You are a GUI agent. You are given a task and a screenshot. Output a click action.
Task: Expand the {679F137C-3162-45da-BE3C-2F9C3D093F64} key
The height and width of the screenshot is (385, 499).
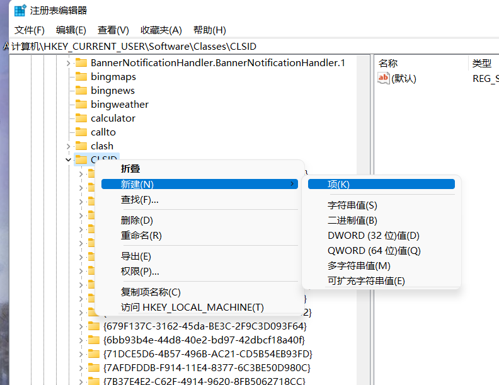tap(81, 326)
